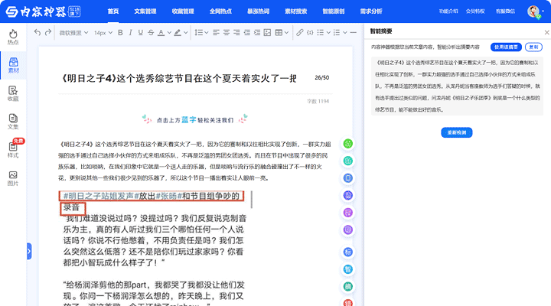
Task: Toggle italic formatting
Action: 130,33
